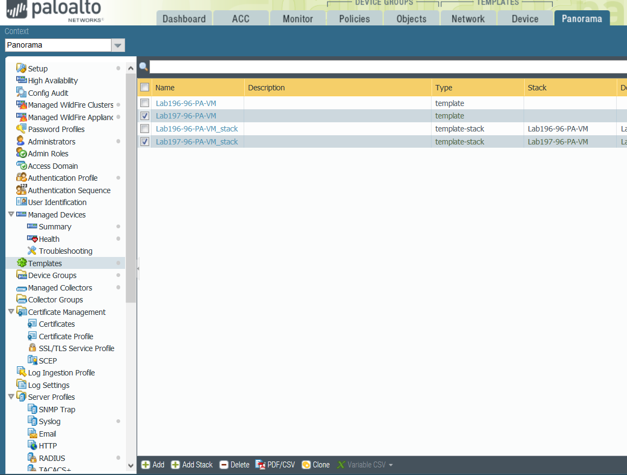
Task: Click the Troubleshooting tools icon
Action: pos(32,250)
